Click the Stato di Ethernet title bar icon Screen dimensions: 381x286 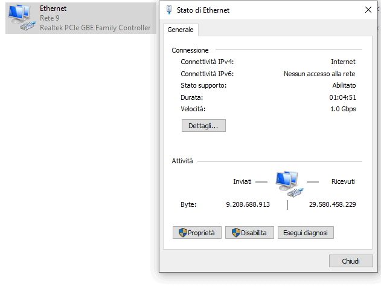click(169, 10)
